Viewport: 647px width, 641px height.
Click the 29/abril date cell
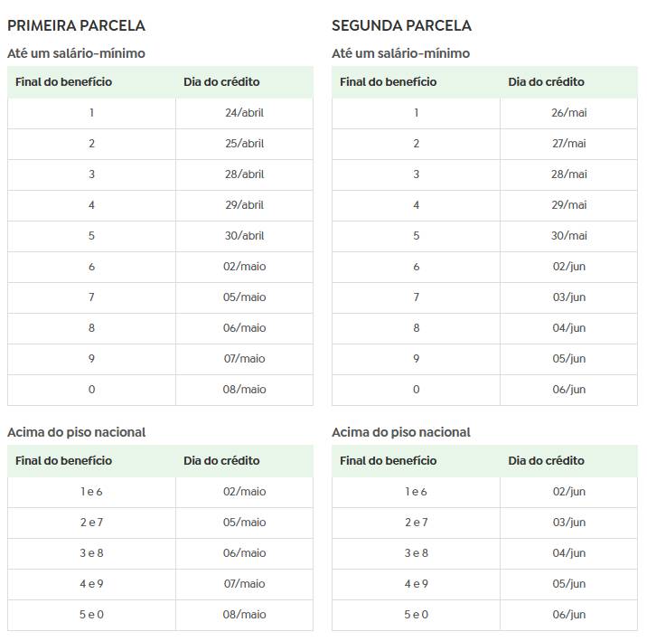(x=244, y=205)
